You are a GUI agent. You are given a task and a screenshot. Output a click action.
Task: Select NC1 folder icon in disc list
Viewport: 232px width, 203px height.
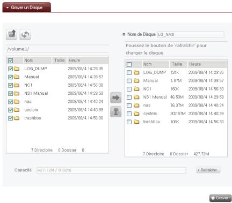pos(136,89)
